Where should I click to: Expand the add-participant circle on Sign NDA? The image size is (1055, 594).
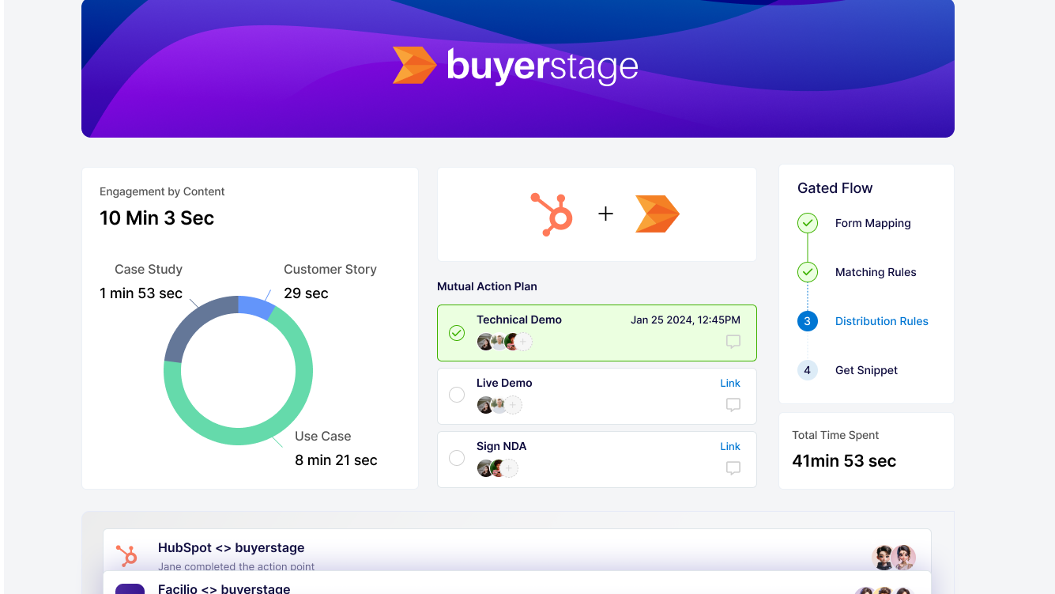pos(509,467)
